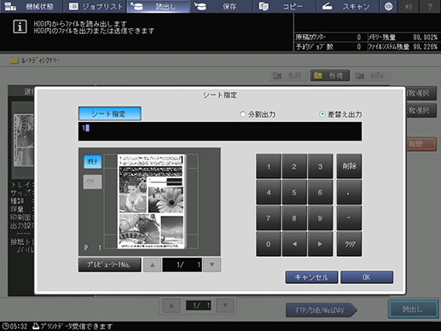Tap keypad number 5
This screenshot has width=441, height=331.
coord(294,193)
